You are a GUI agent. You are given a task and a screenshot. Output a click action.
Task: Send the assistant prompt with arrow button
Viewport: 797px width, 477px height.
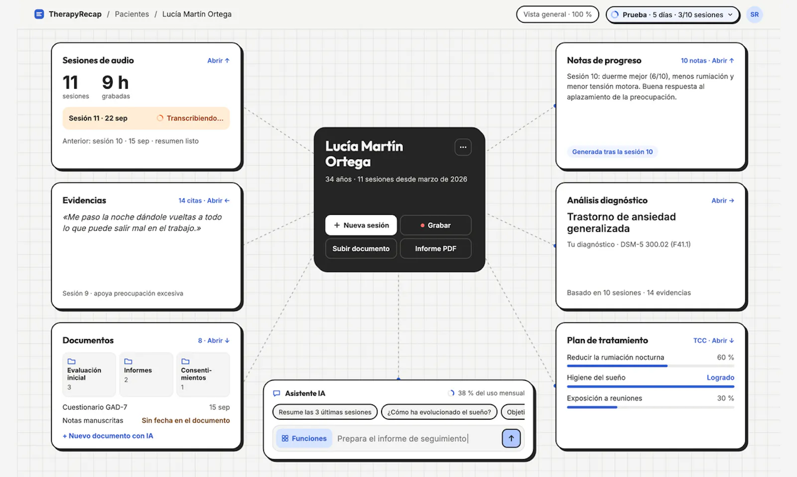(511, 438)
